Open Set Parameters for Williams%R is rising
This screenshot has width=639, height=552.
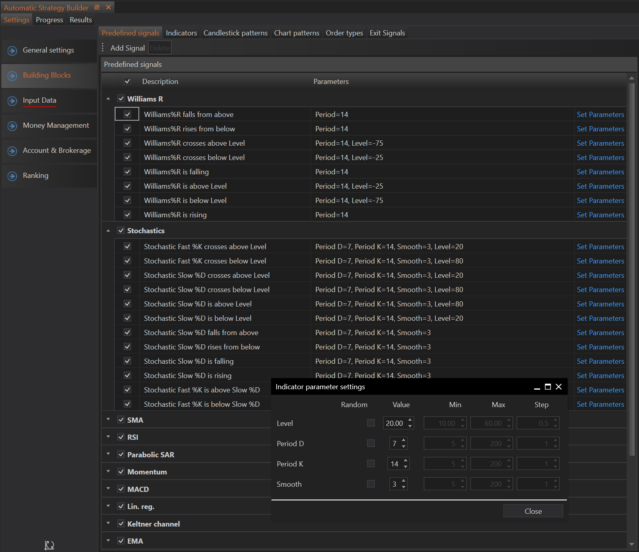coord(600,215)
